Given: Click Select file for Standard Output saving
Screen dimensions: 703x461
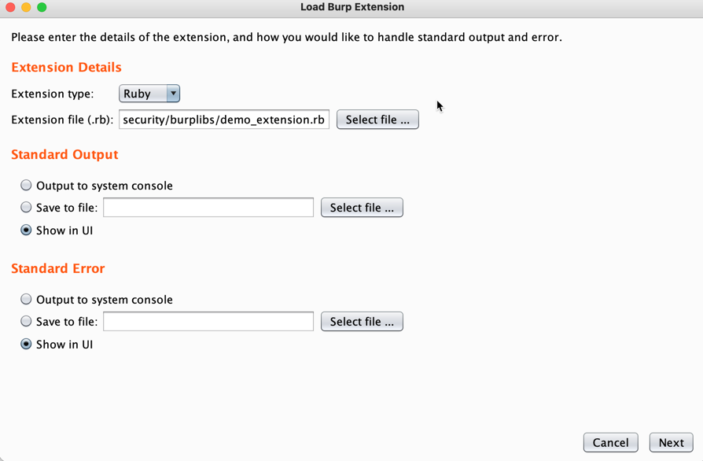Looking at the screenshot, I should 362,207.
